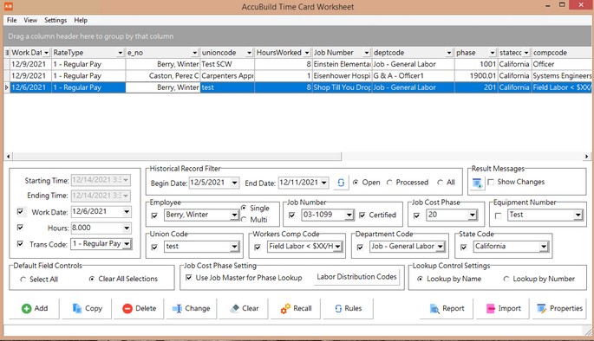Open the Begin Date dropdown
The image size is (594, 341).
pos(234,183)
